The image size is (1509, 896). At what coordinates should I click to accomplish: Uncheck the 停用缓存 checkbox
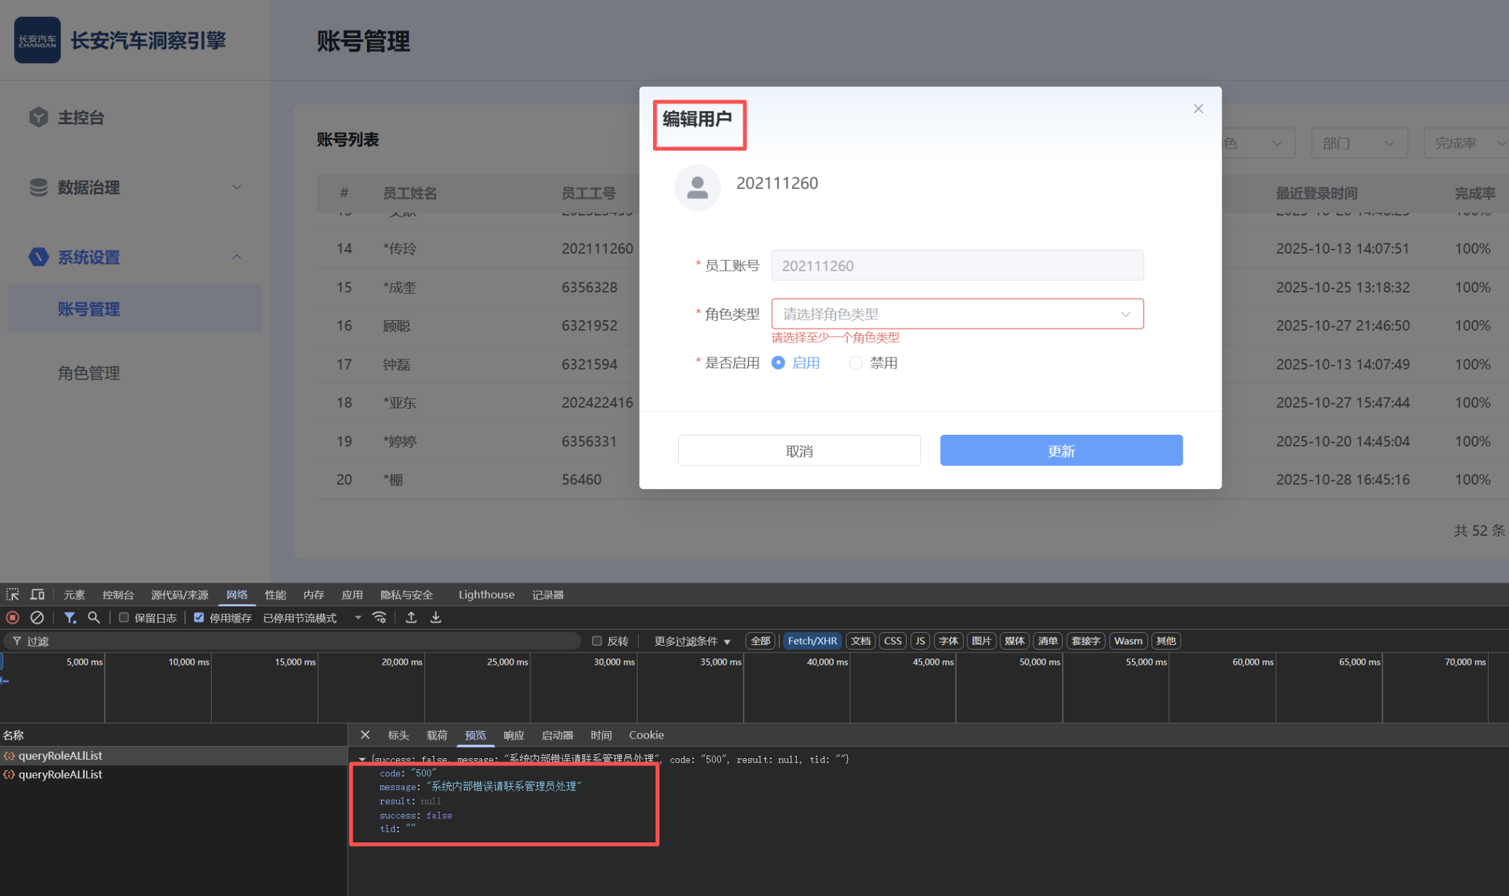(x=199, y=618)
